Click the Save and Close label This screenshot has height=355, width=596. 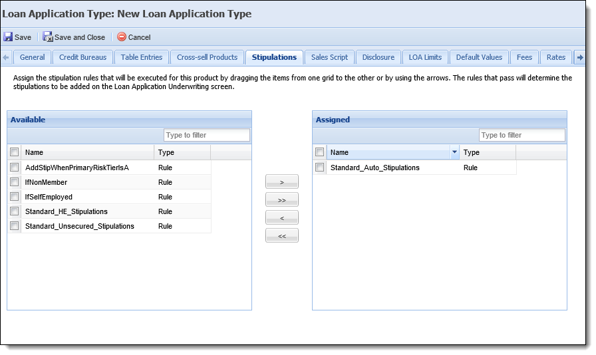coord(79,37)
